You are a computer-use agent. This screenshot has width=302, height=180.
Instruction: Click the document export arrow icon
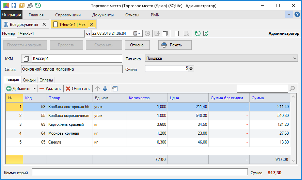click(x=157, y=33)
